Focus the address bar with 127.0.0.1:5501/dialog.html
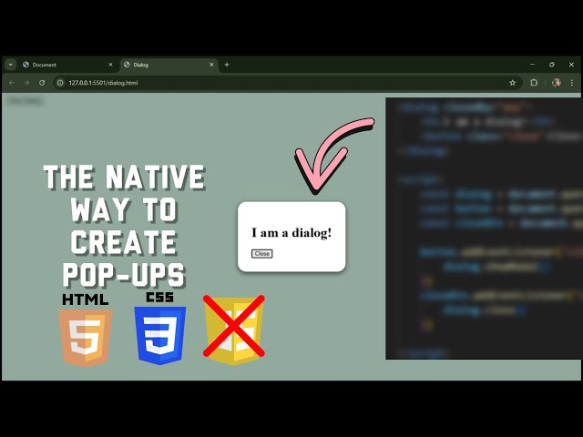This screenshot has height=437, width=583. tap(288, 83)
